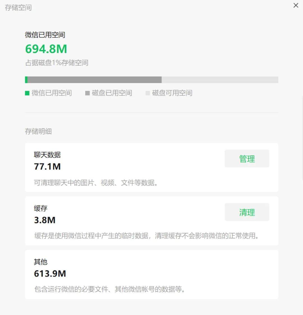Click 清理 button to clear cache
Image resolution: width=303 pixels, height=315 pixels.
tap(247, 212)
